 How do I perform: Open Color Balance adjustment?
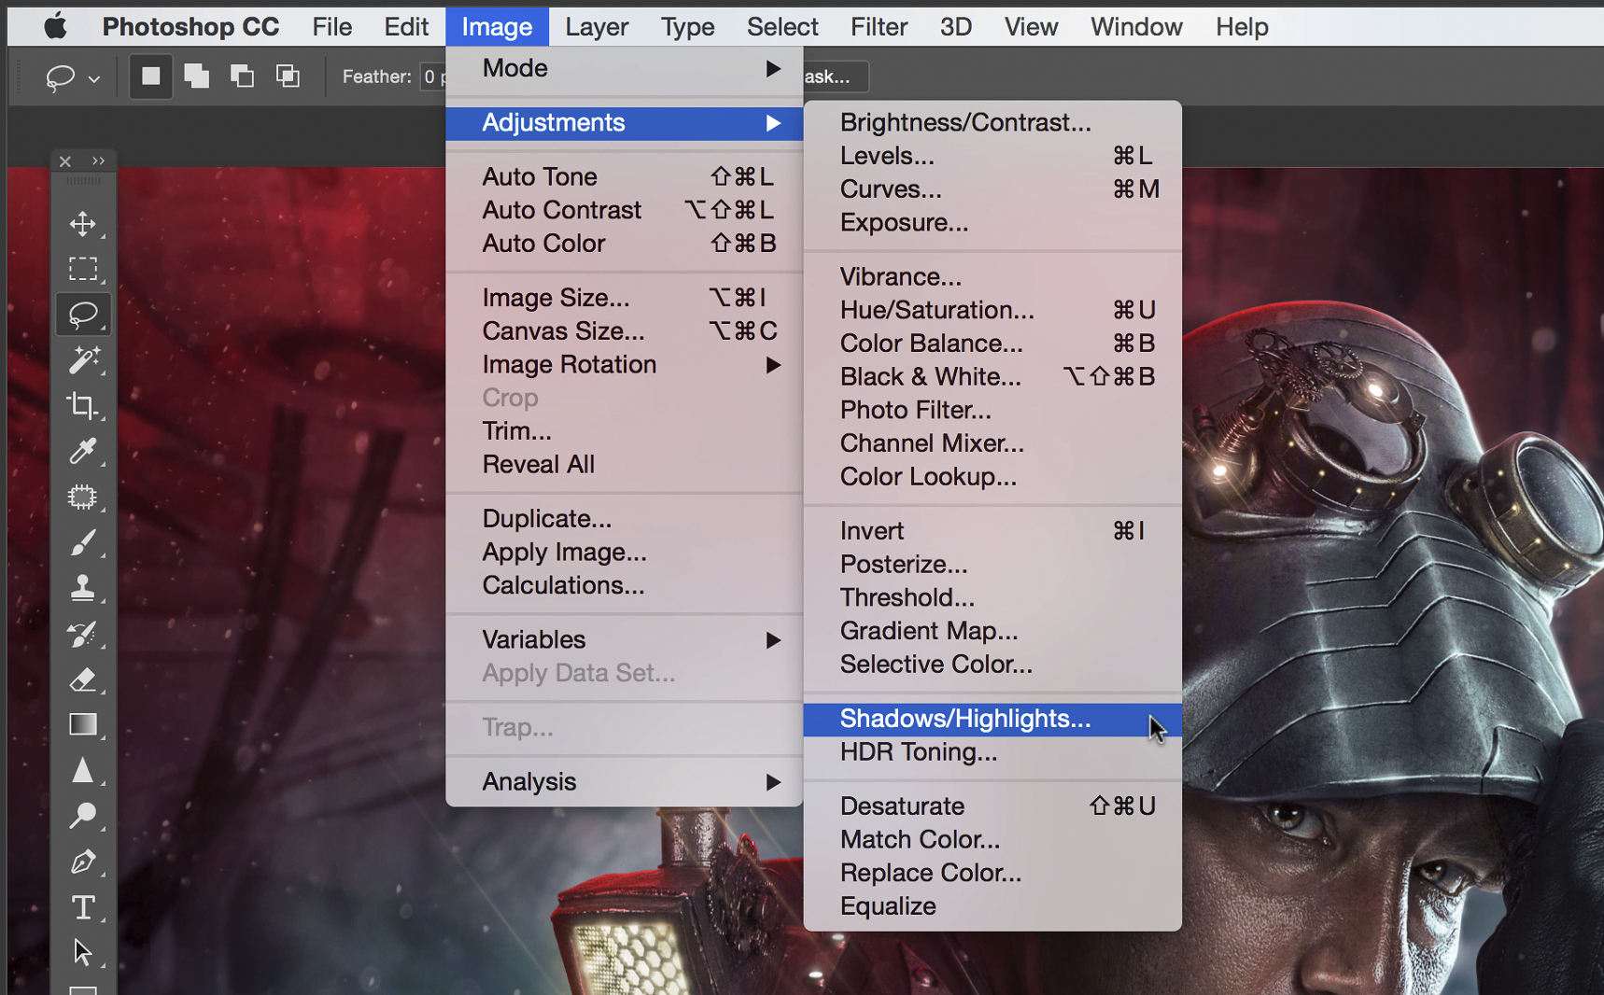(992, 343)
